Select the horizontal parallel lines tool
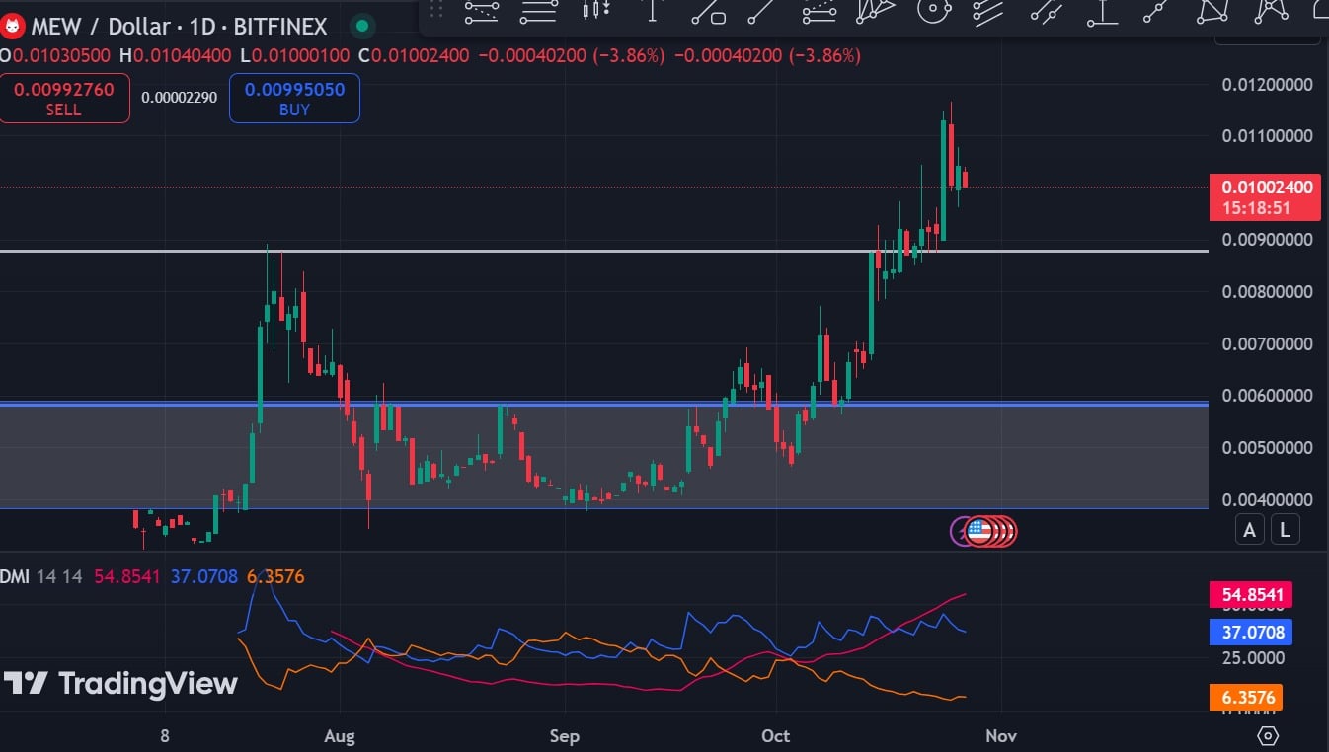Image resolution: width=1329 pixels, height=752 pixels. pos(538,11)
